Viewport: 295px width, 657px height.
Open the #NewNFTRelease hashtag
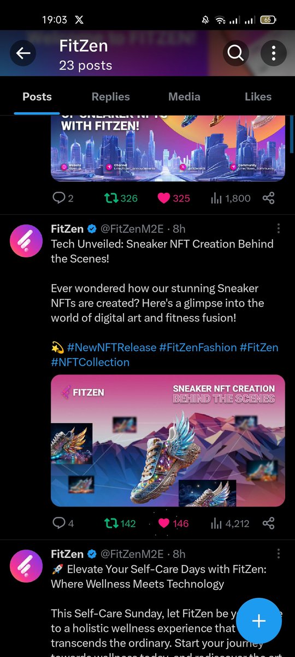(x=111, y=347)
